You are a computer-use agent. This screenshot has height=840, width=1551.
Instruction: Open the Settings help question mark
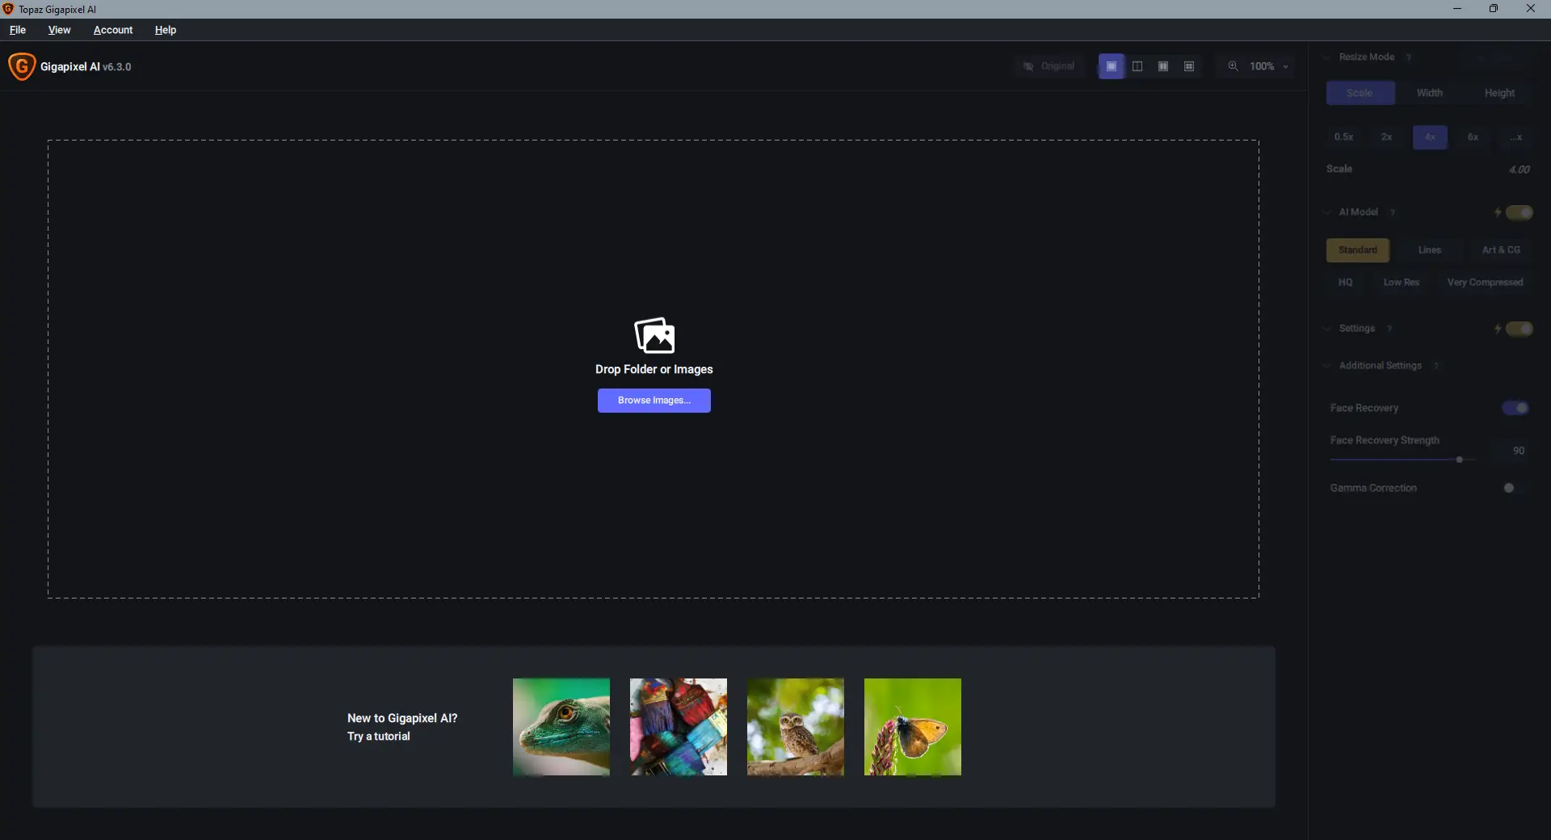1389,329
